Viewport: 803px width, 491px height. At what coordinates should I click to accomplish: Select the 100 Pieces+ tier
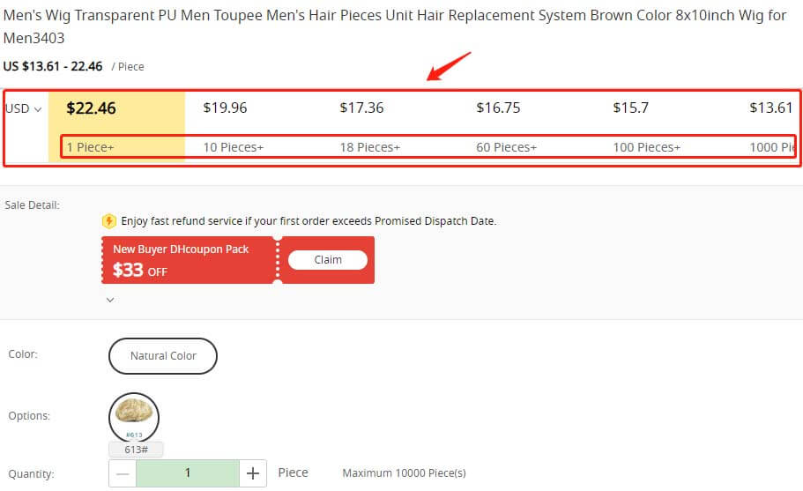[x=646, y=147]
